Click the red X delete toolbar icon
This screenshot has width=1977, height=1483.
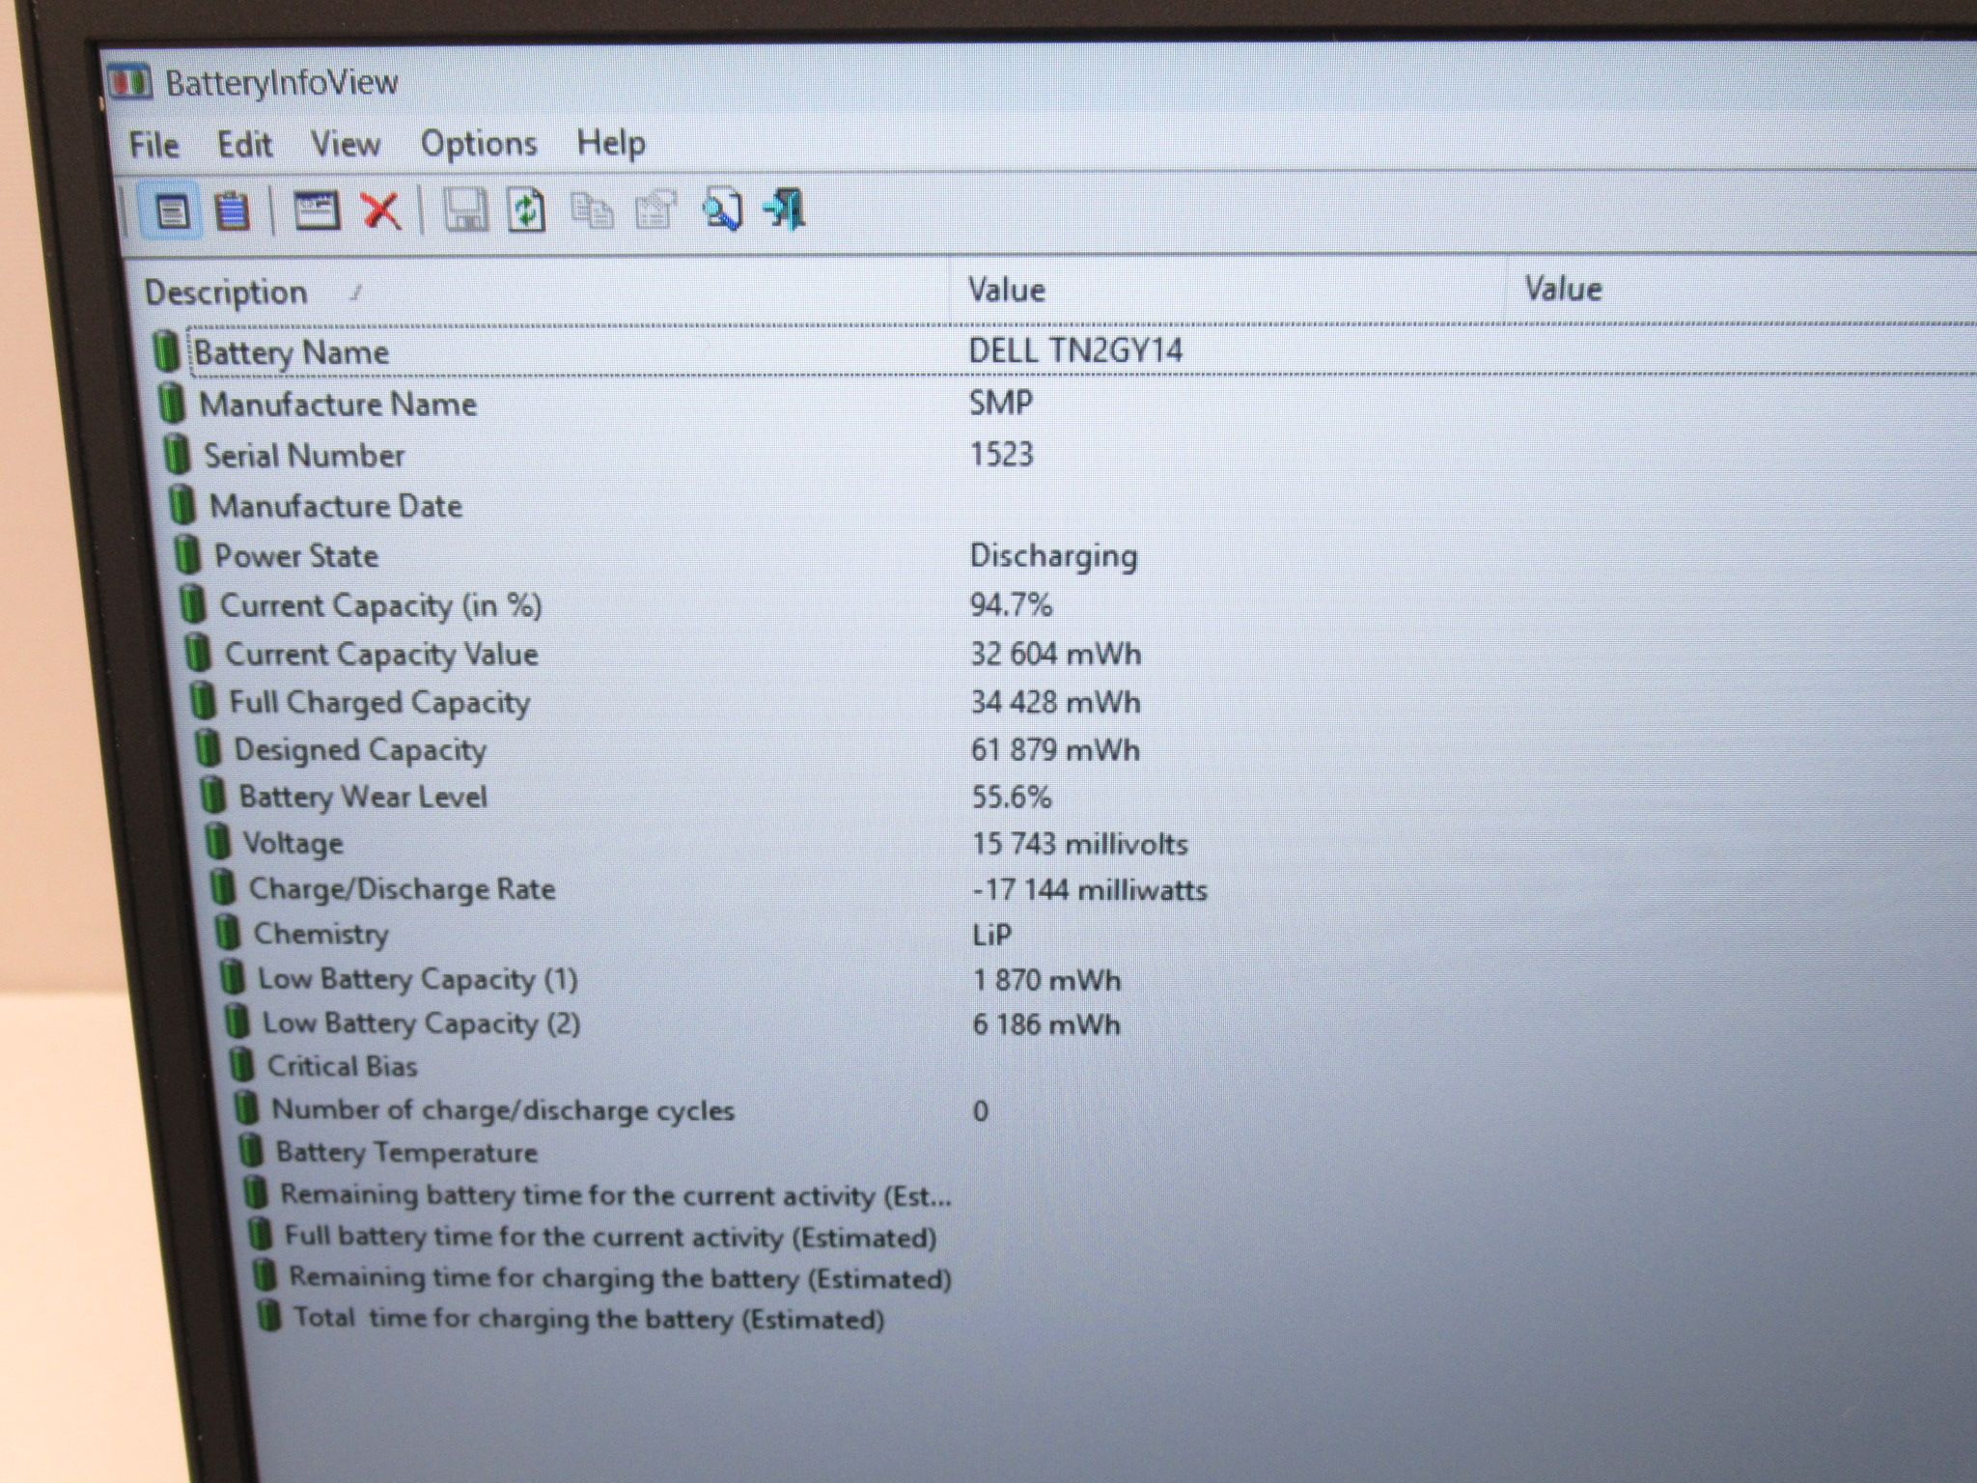point(381,209)
